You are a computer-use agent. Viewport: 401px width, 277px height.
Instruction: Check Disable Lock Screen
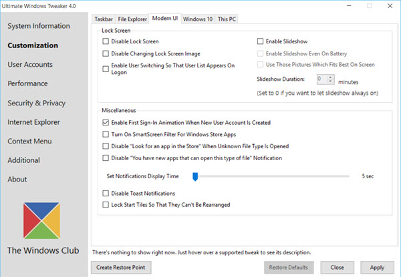(106, 41)
